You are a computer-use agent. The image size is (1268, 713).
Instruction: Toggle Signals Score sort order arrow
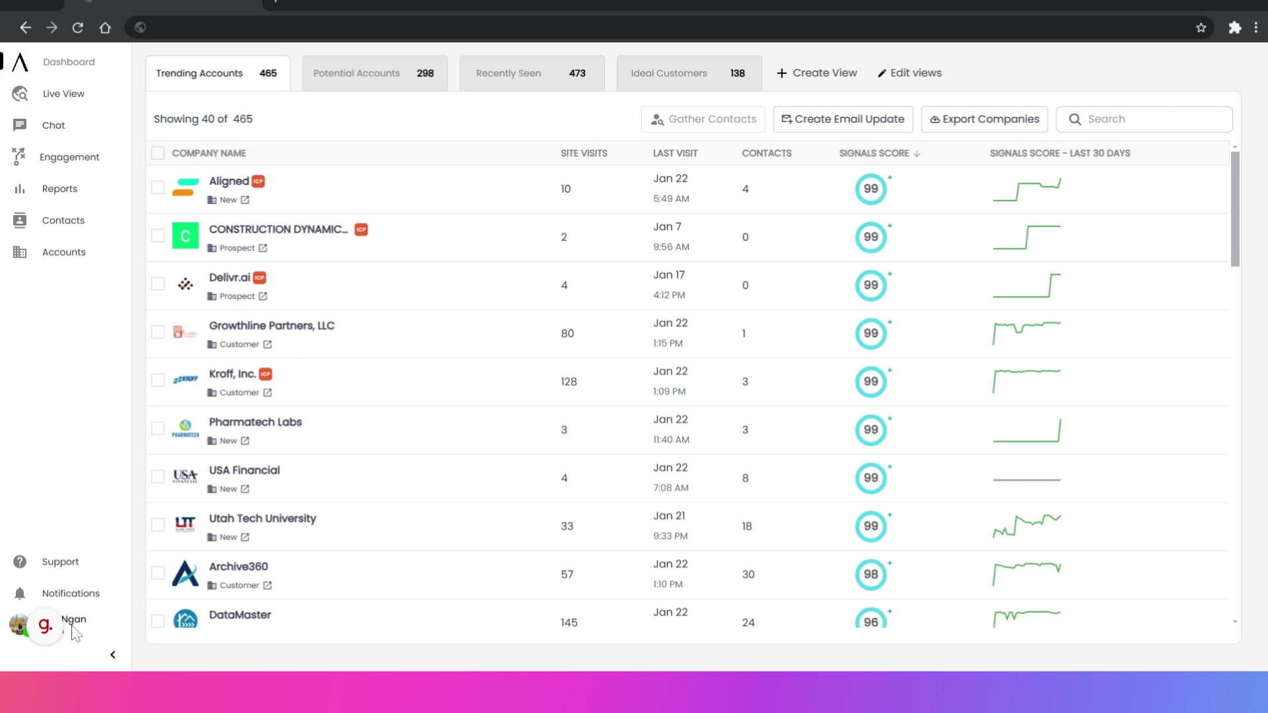[x=917, y=153]
